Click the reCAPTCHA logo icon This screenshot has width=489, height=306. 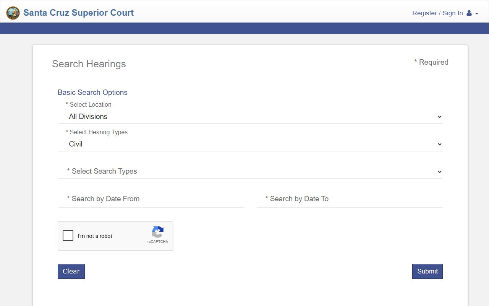click(x=158, y=232)
